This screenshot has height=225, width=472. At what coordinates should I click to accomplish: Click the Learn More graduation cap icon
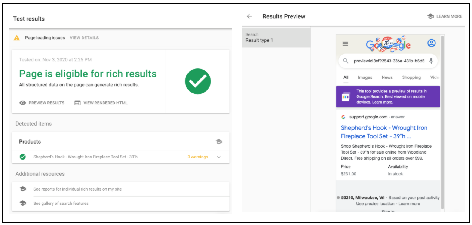430,16
